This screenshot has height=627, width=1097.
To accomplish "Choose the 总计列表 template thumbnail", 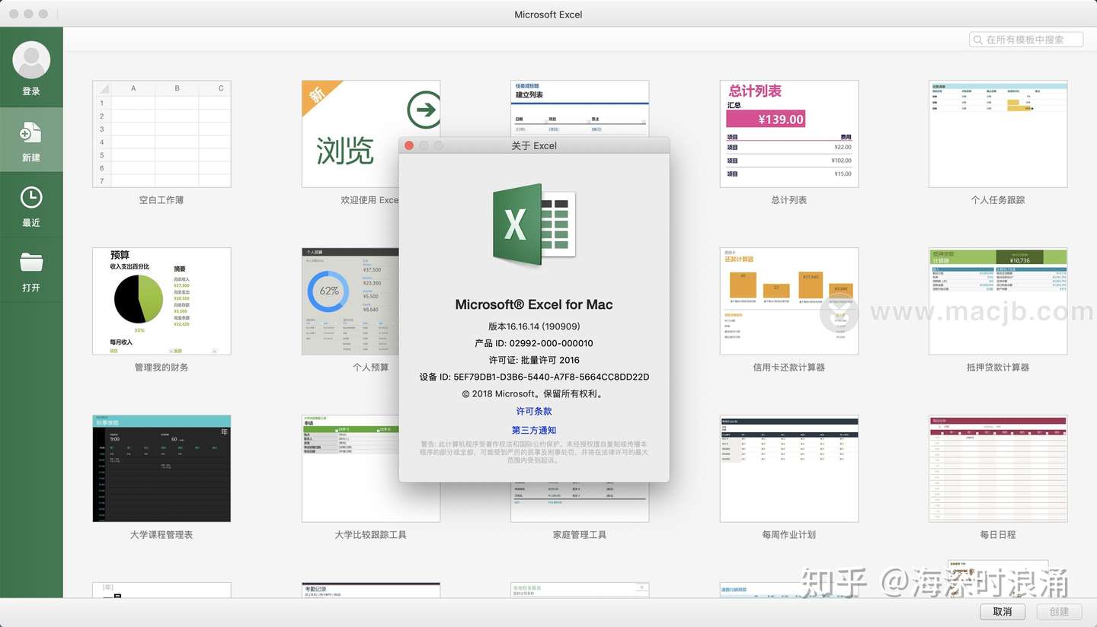I will (788, 134).
